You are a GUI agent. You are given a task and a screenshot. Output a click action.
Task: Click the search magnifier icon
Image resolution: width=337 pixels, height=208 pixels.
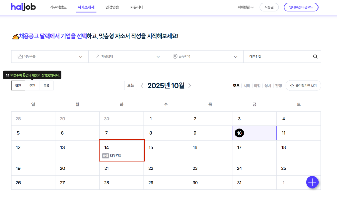(315, 57)
